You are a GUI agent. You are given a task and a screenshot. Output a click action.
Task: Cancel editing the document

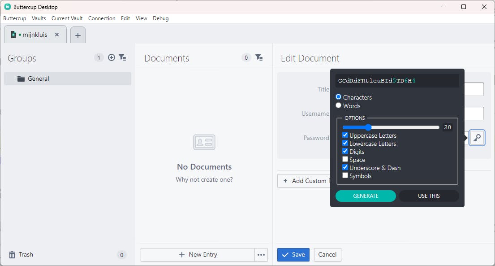[x=327, y=255]
